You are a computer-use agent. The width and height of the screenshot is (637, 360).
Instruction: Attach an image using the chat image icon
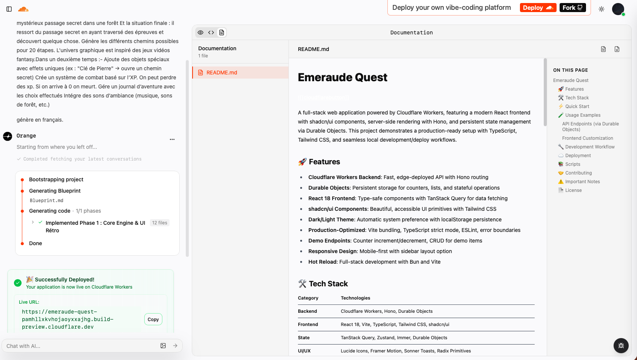pyautogui.click(x=163, y=346)
